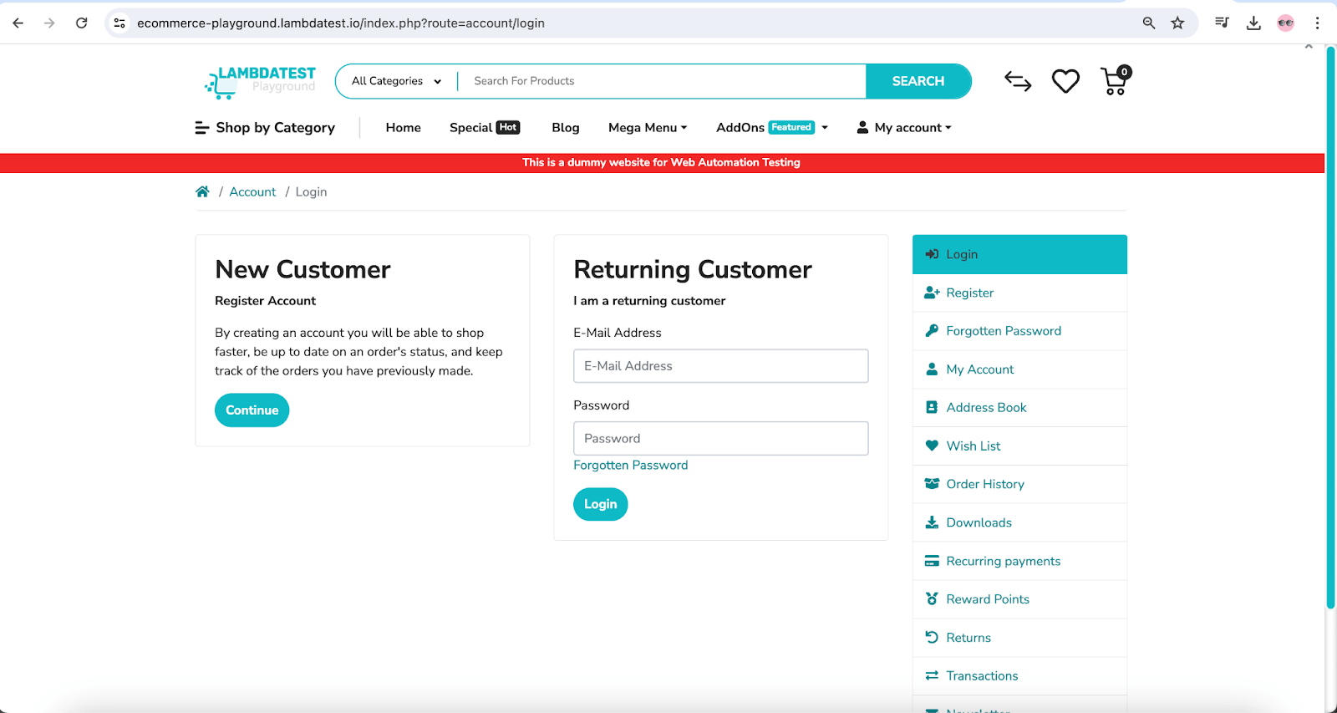Click the medal icon beside Reward Points
Viewport: 1337px width, 713px height.
point(932,599)
